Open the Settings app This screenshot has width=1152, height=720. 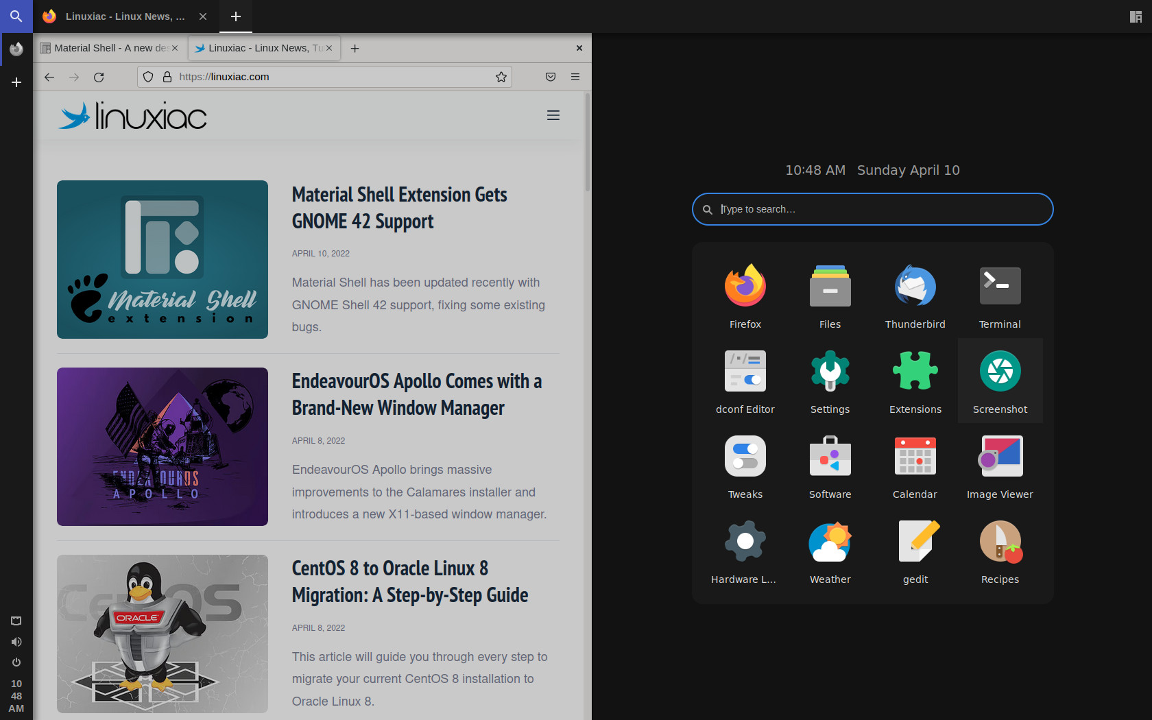coord(830,381)
